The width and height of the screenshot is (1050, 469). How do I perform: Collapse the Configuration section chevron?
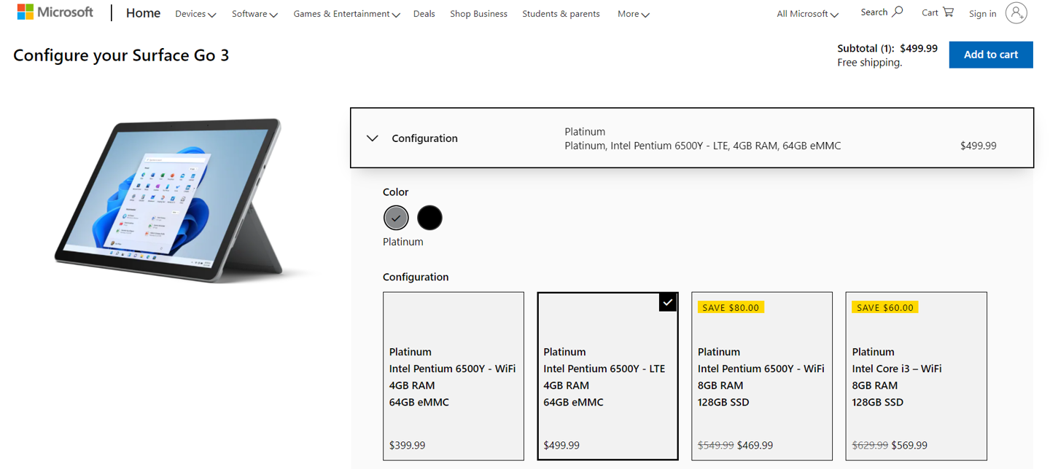click(373, 138)
